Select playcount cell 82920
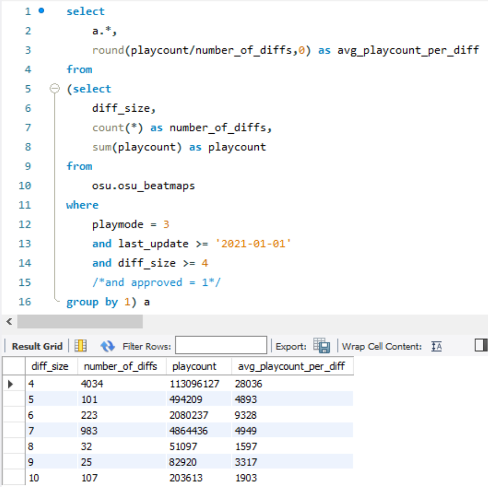This screenshot has width=488, height=487. [199, 462]
